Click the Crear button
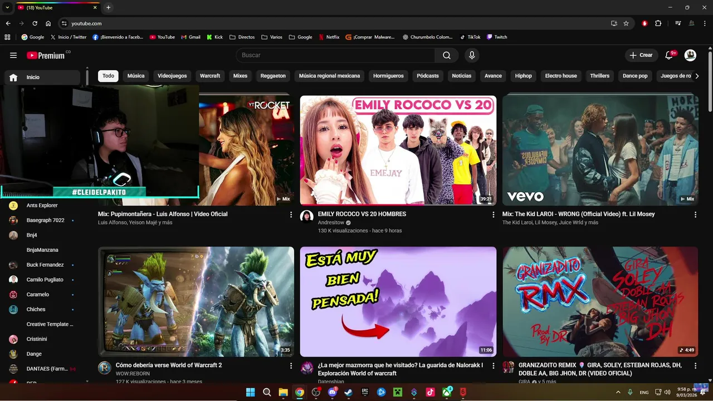This screenshot has width=713, height=401. 641,55
